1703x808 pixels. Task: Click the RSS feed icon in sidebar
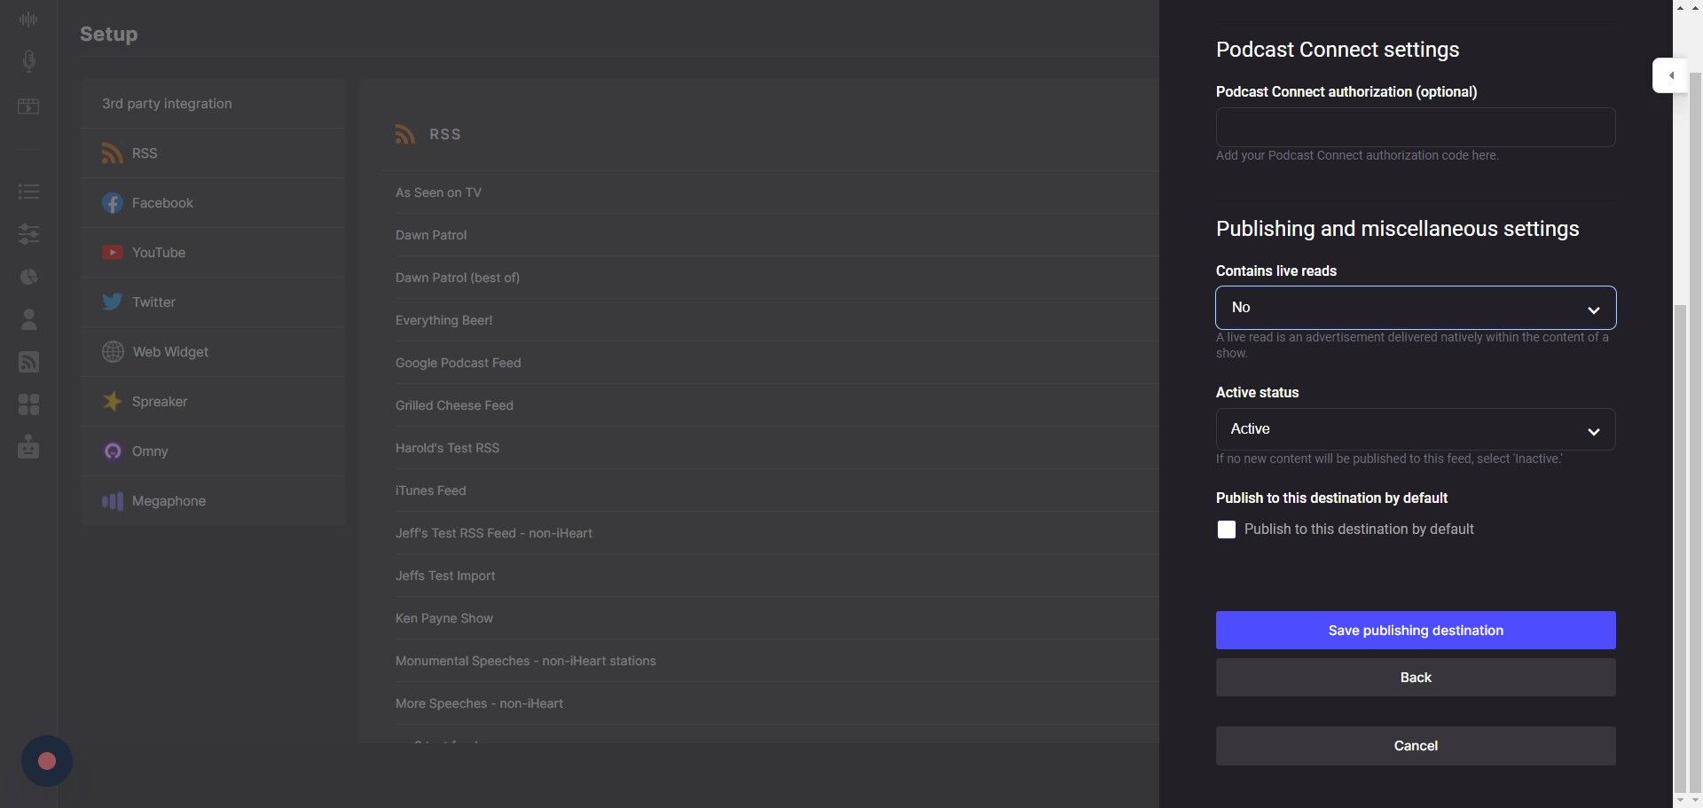(x=28, y=362)
